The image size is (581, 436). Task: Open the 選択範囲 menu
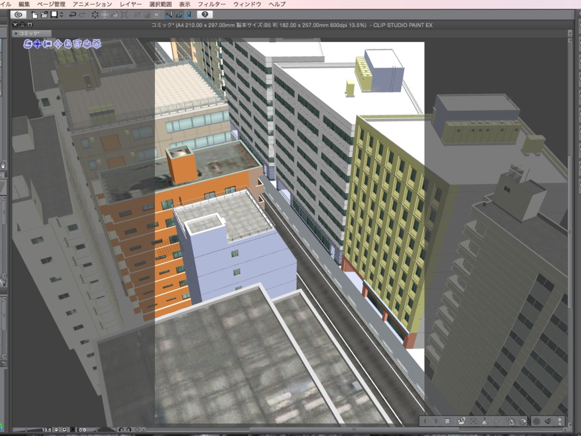click(161, 4)
